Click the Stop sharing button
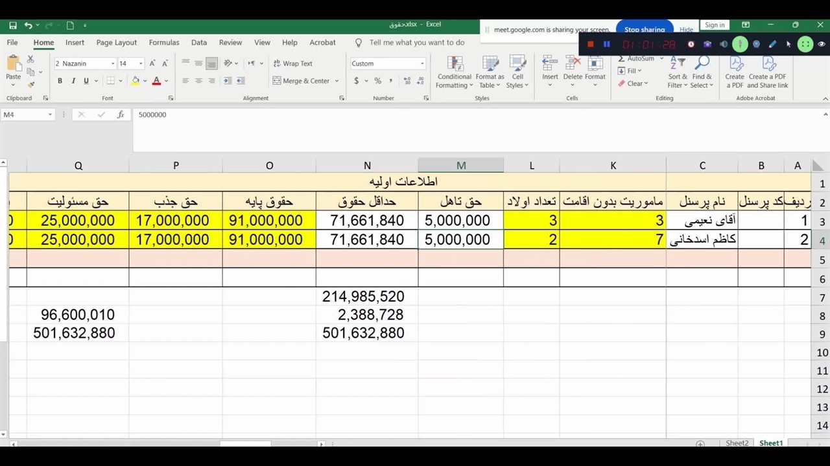 pos(644,30)
